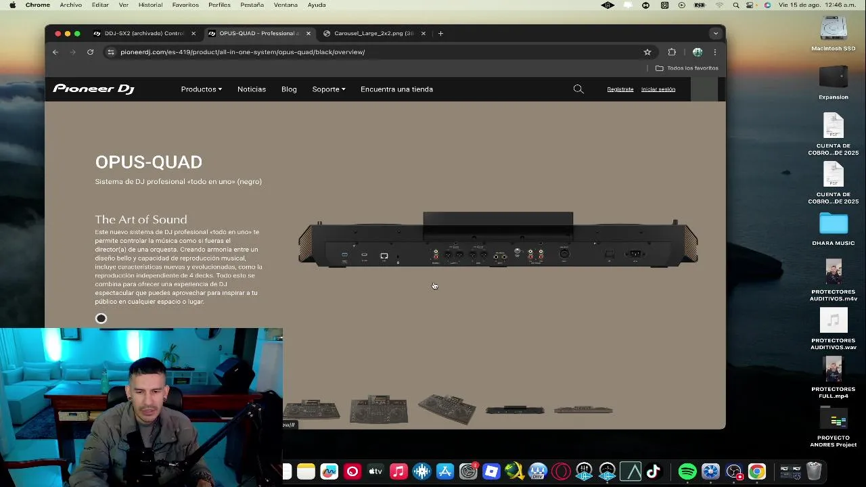Open a new tab with plus button
866x487 pixels.
[440, 33]
